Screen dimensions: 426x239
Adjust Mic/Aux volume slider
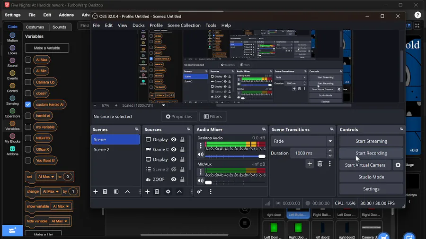(x=235, y=182)
